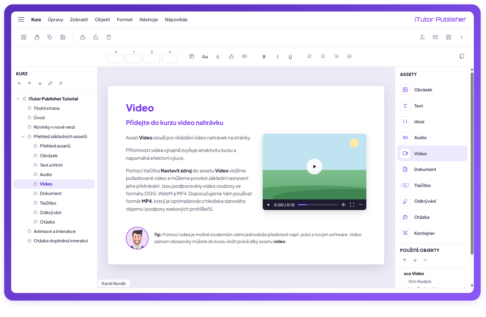
Task: Click the table layout icon in the format bar
Action: [192, 56]
